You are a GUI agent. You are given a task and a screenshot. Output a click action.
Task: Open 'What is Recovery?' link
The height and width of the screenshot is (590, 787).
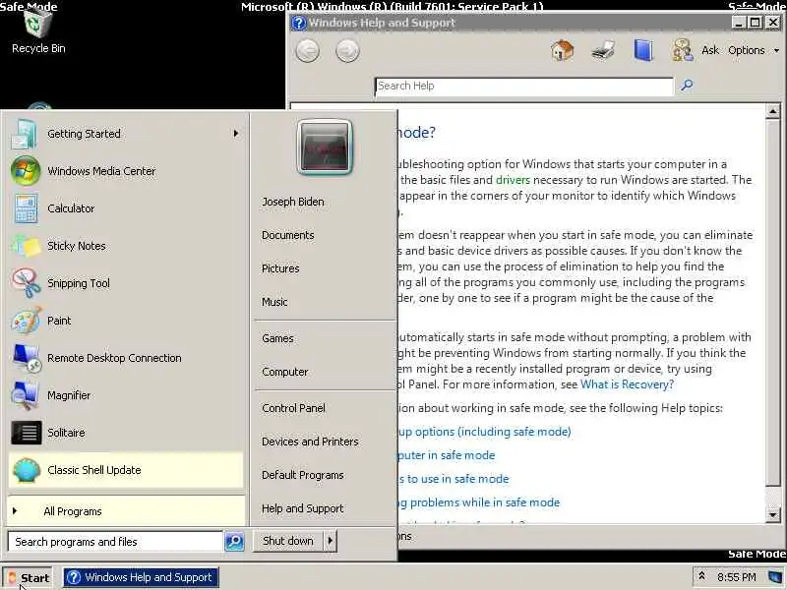coord(627,384)
